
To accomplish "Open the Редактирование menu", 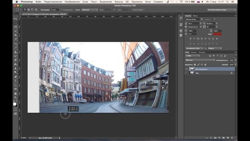I will (x=53, y=2).
